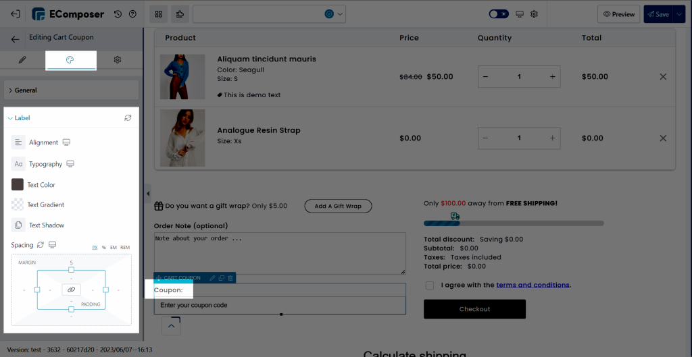The image size is (692, 357).
Task: Toggle the linked padding chain icon
Action: pyautogui.click(x=72, y=290)
